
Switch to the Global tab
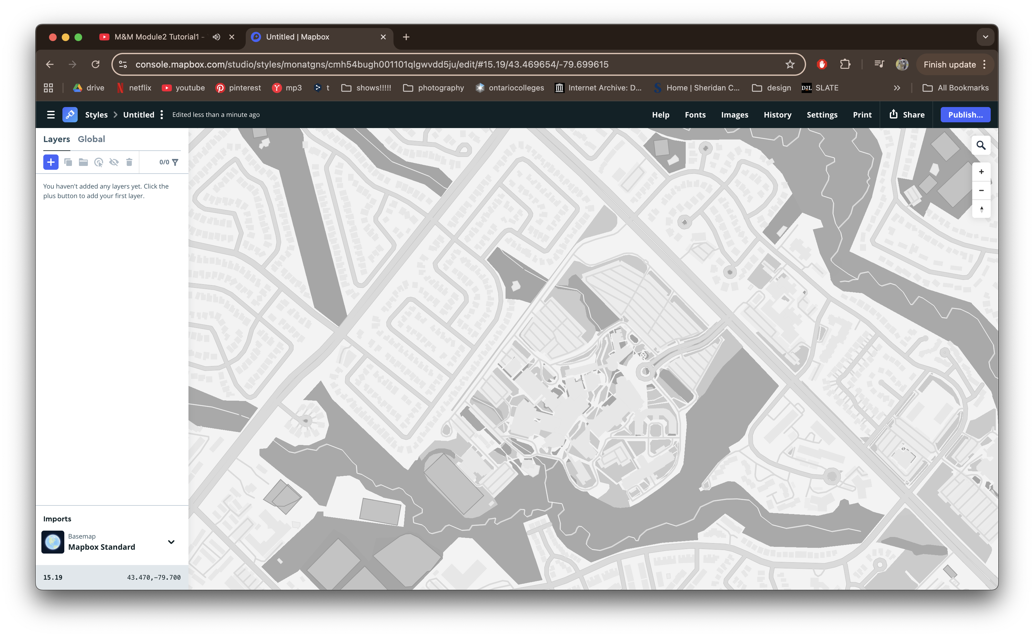click(91, 139)
